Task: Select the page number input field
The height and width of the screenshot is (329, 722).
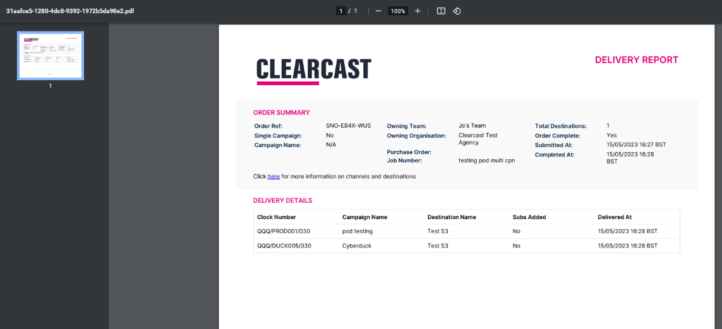Action: point(341,11)
